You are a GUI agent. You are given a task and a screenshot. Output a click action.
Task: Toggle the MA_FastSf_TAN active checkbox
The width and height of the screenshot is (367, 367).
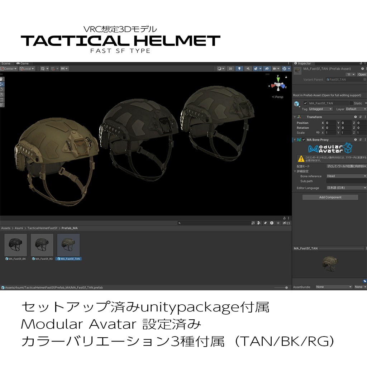pyautogui.click(x=305, y=103)
